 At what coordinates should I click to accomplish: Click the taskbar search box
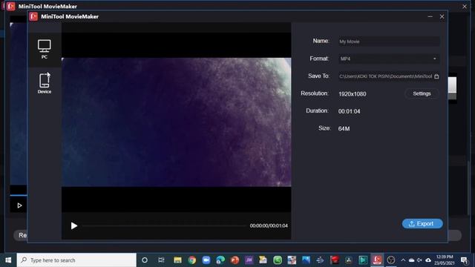(x=76, y=260)
